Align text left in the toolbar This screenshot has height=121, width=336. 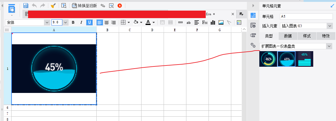coord(100,22)
